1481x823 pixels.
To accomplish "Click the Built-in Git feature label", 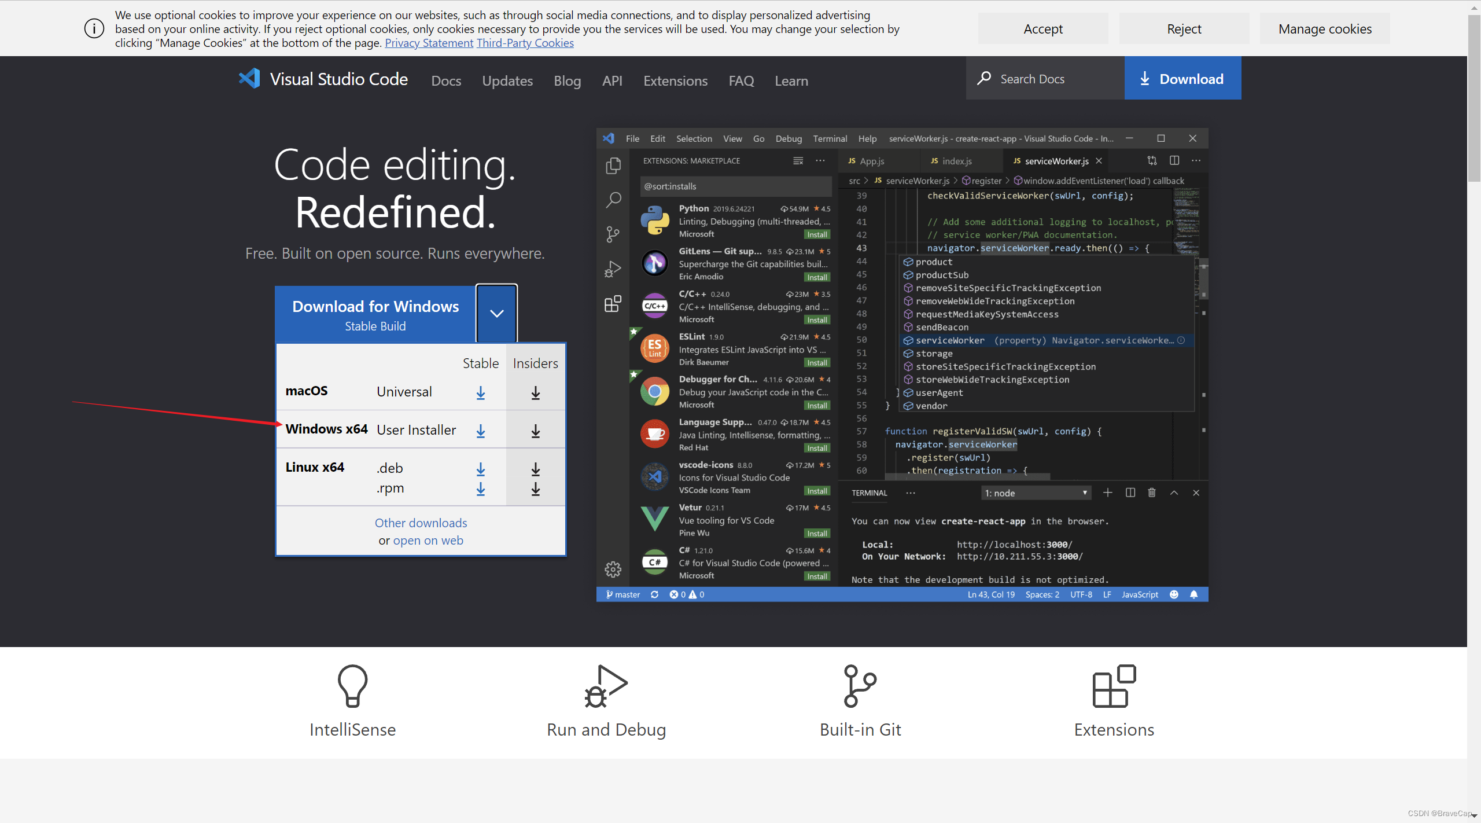I will [860, 730].
